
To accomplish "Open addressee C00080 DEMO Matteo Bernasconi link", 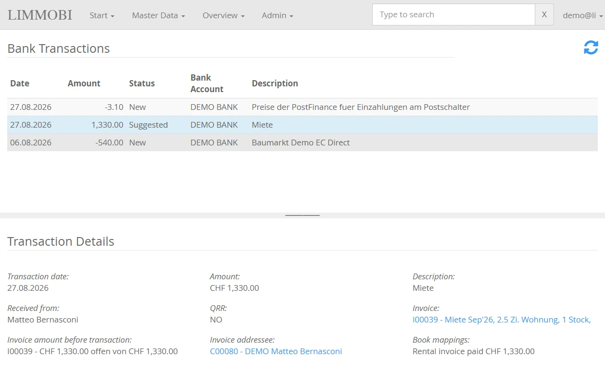I will click(x=276, y=351).
